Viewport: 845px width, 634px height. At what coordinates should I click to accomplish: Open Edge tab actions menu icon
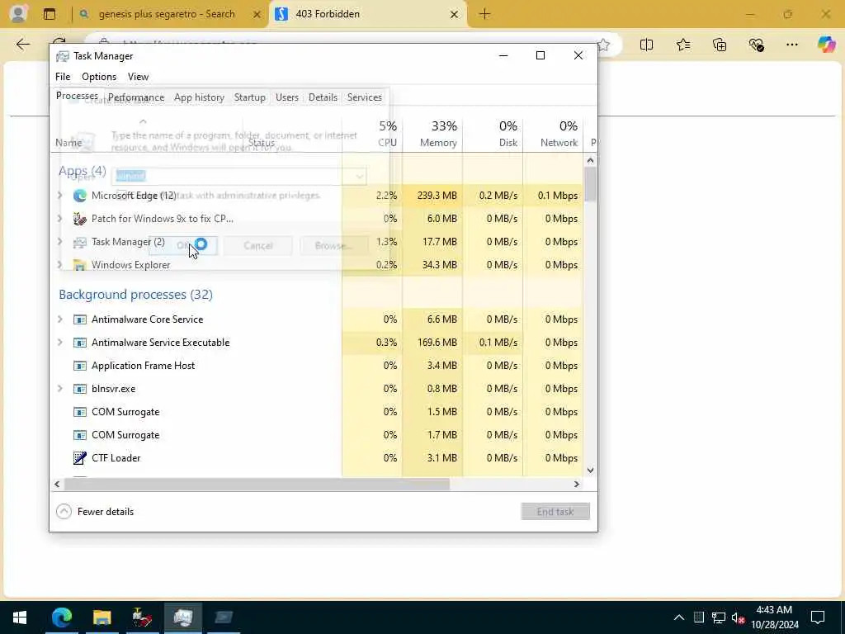coord(50,14)
